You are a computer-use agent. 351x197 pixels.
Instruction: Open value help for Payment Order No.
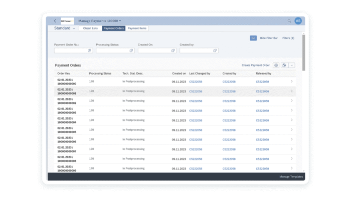pos(89,50)
